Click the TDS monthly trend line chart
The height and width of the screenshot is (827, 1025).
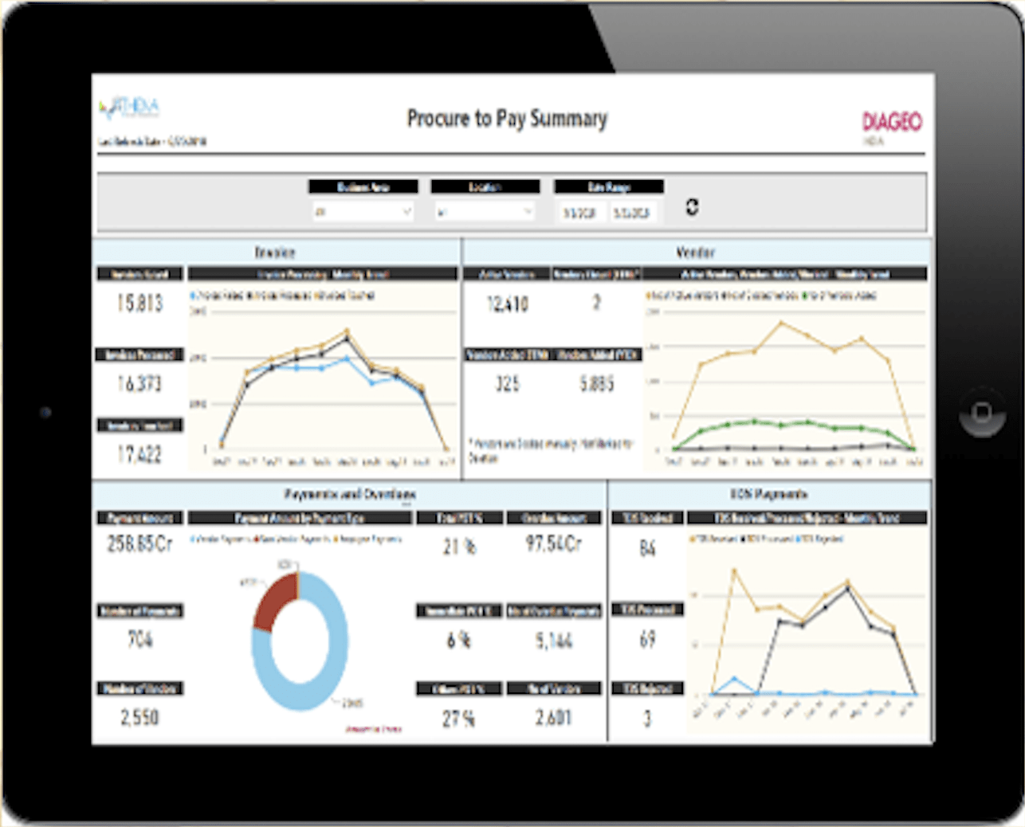pos(807,629)
